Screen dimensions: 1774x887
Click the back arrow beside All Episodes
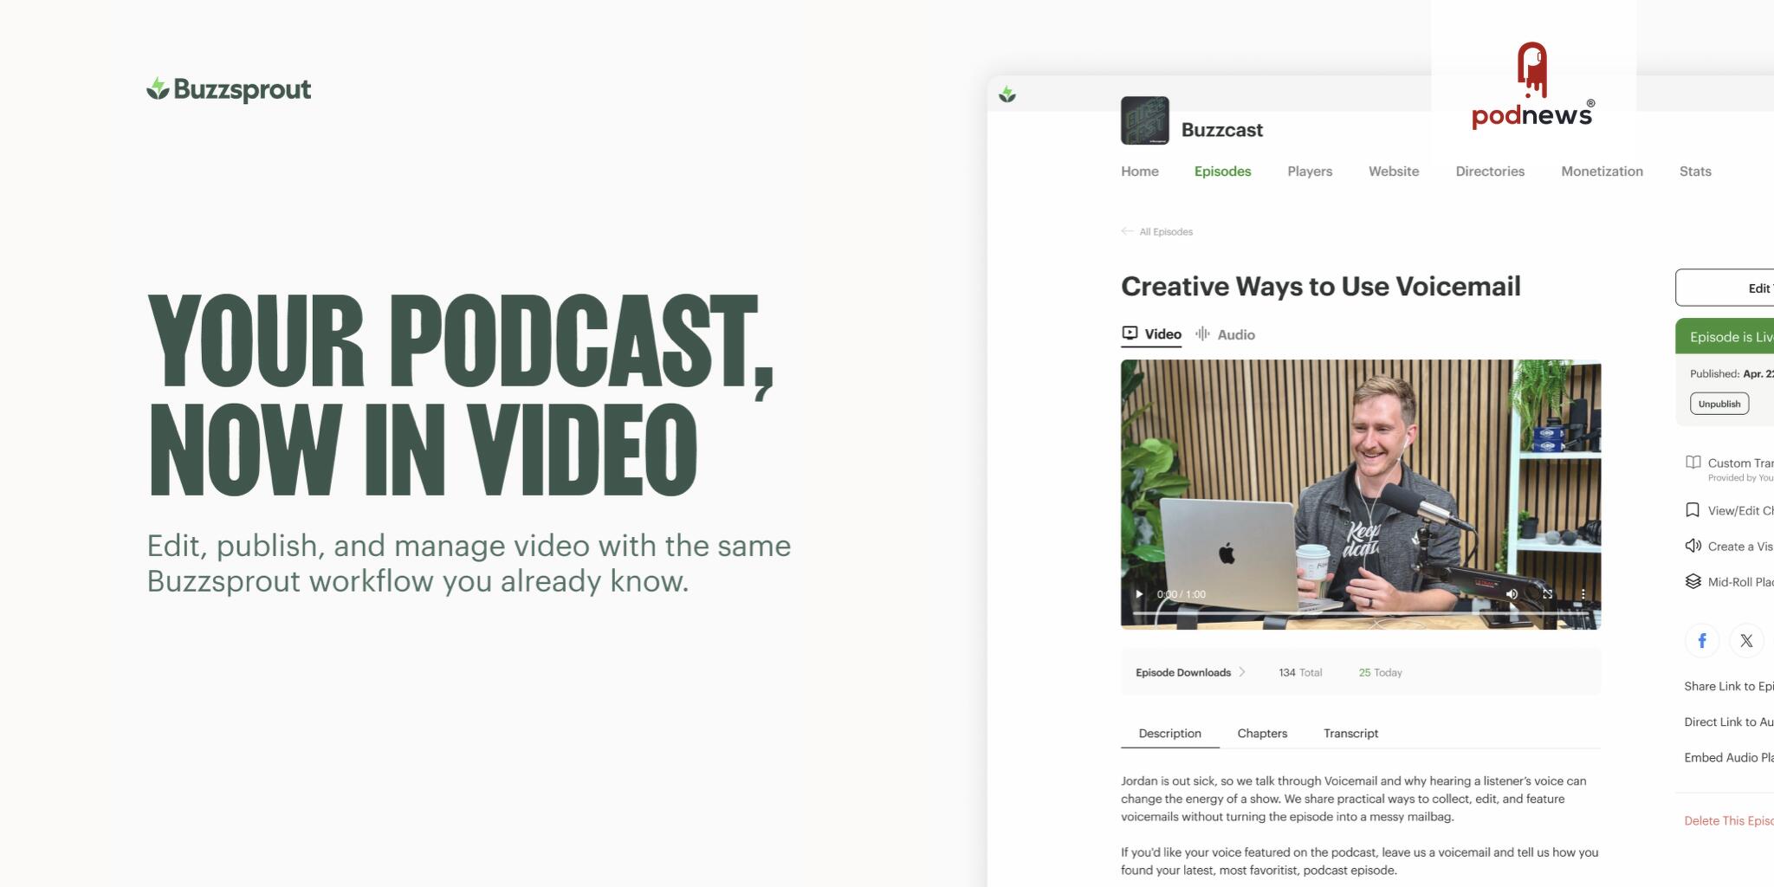pos(1127,231)
